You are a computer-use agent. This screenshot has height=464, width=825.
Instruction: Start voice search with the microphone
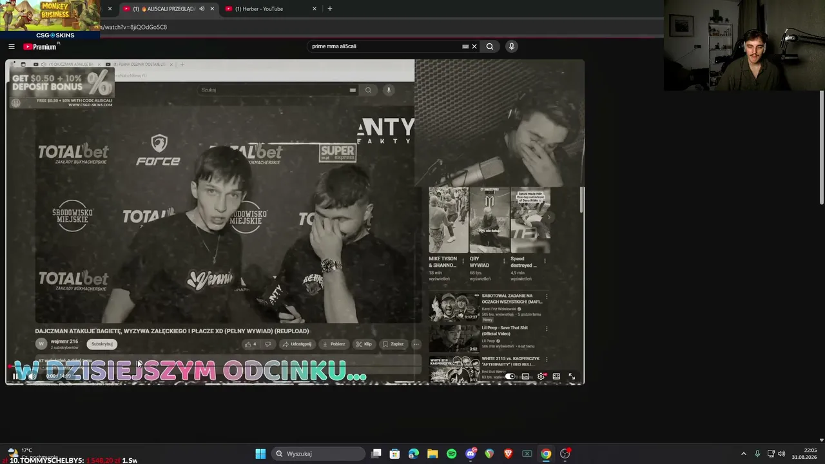coord(512,46)
